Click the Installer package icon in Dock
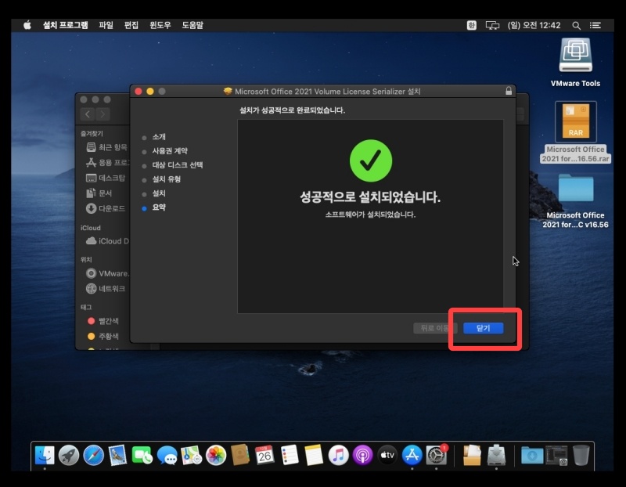Viewport: 626px width, 487px height. pos(496,455)
